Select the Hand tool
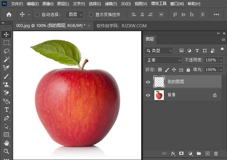The image size is (227, 160). (6, 143)
